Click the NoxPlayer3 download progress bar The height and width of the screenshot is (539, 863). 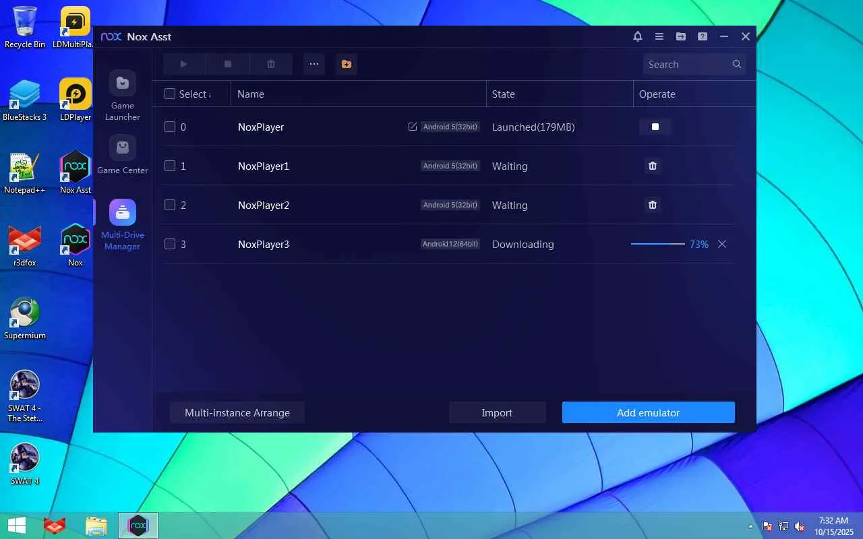(x=658, y=244)
